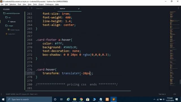The width and height of the screenshot is (181, 102).
Task: Open the Tools menu
Action: click(x=35, y=5)
